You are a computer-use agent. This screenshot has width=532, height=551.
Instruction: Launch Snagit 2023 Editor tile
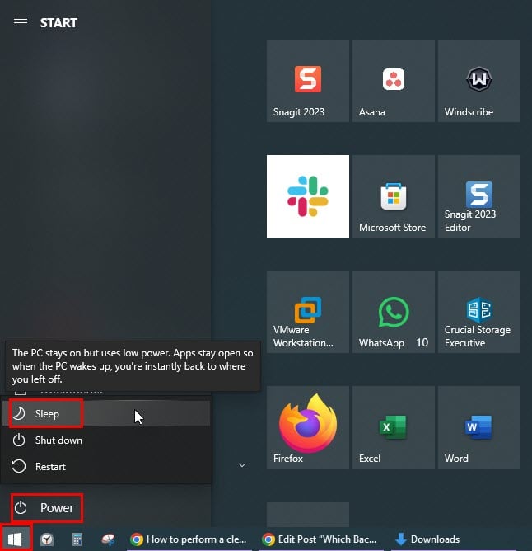pos(478,196)
